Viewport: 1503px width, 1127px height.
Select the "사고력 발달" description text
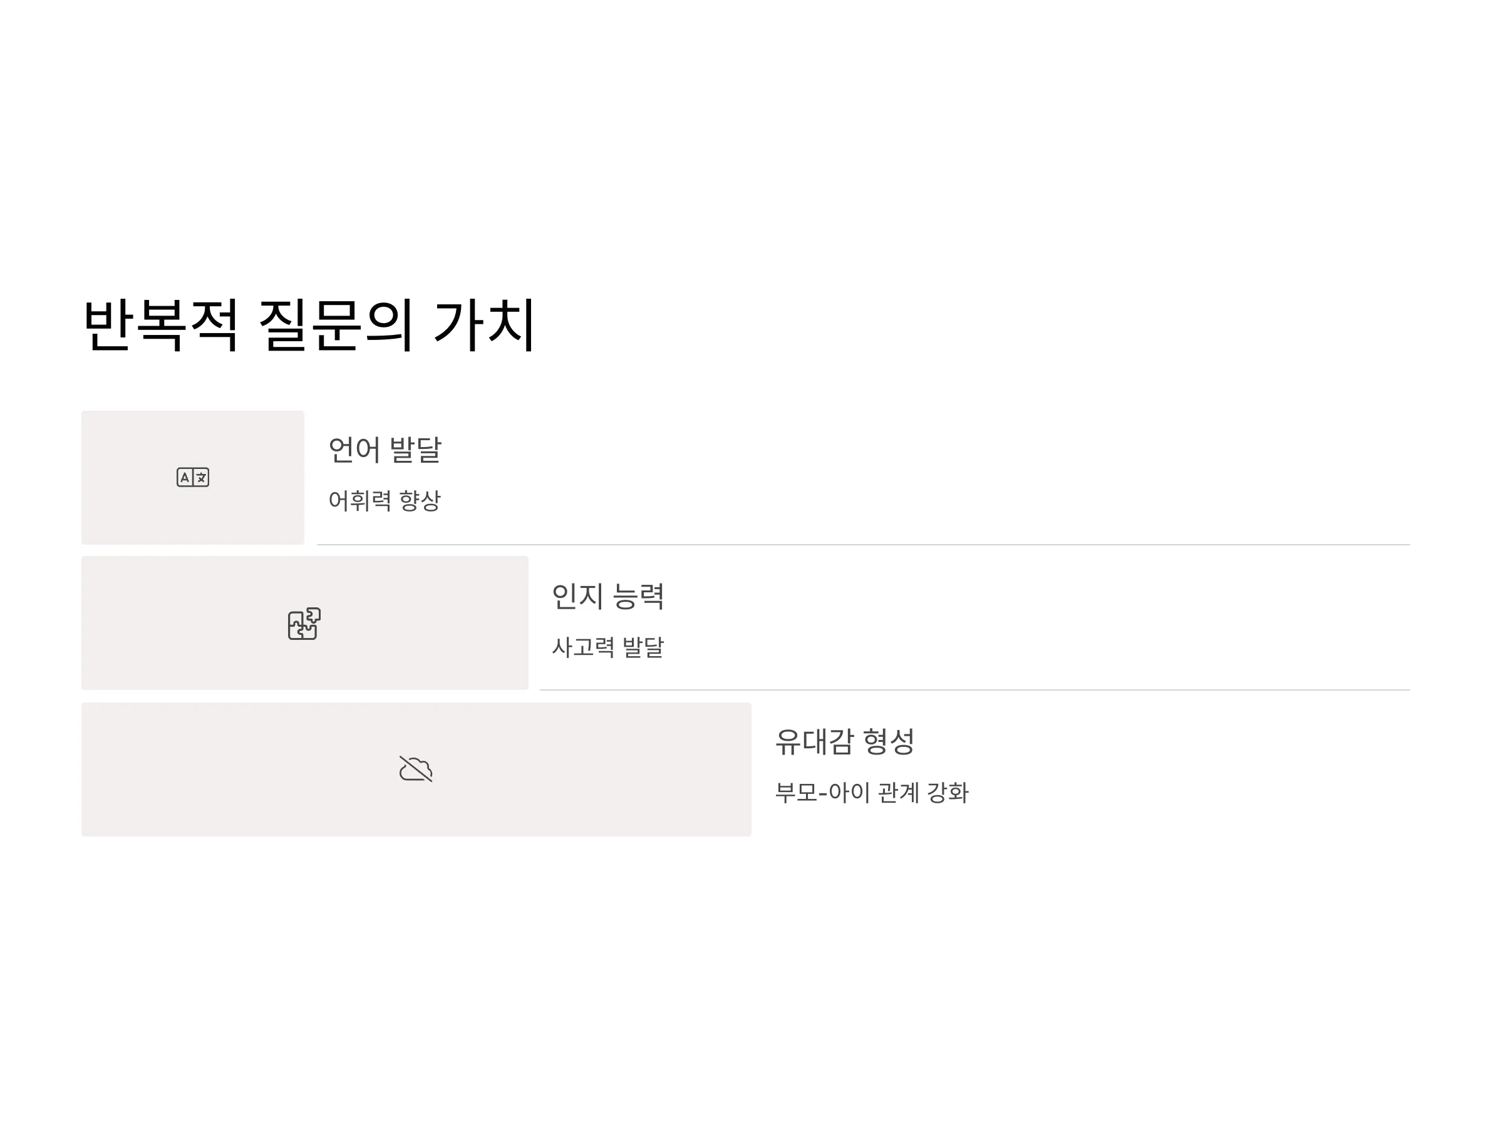[x=608, y=647]
